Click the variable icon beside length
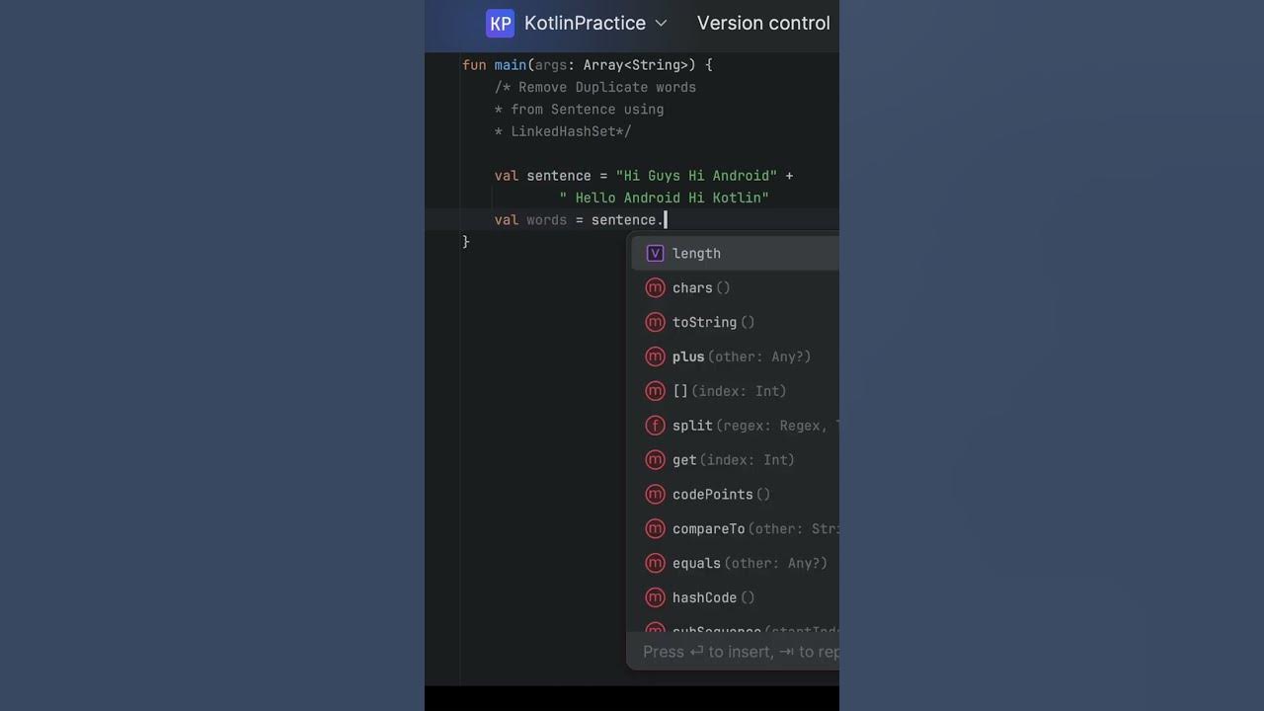Screen dimensions: 1264x711 pyautogui.click(x=655, y=254)
